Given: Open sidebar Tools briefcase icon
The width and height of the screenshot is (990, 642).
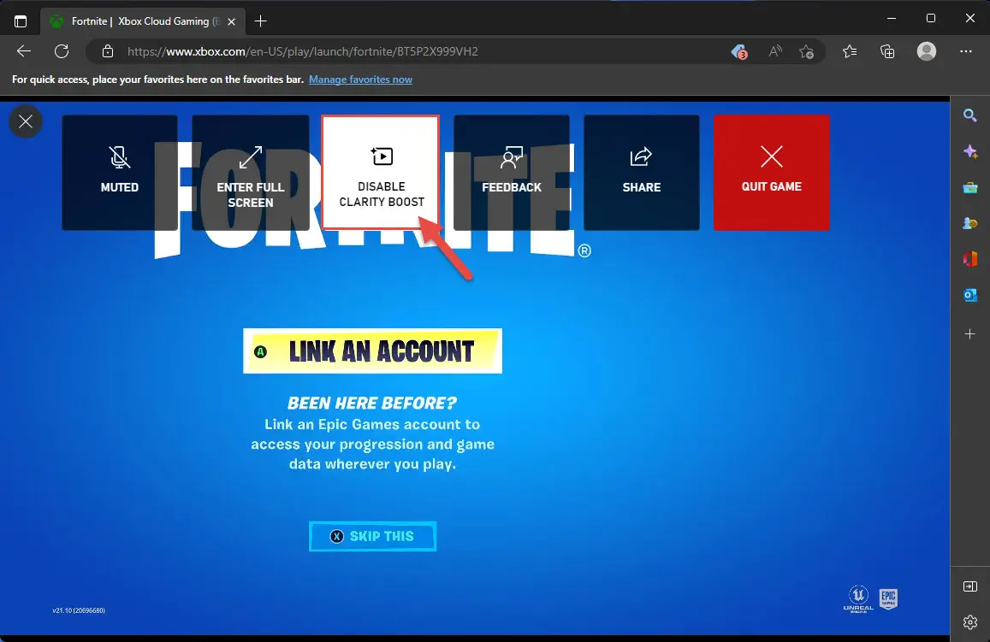Looking at the screenshot, I should [970, 187].
